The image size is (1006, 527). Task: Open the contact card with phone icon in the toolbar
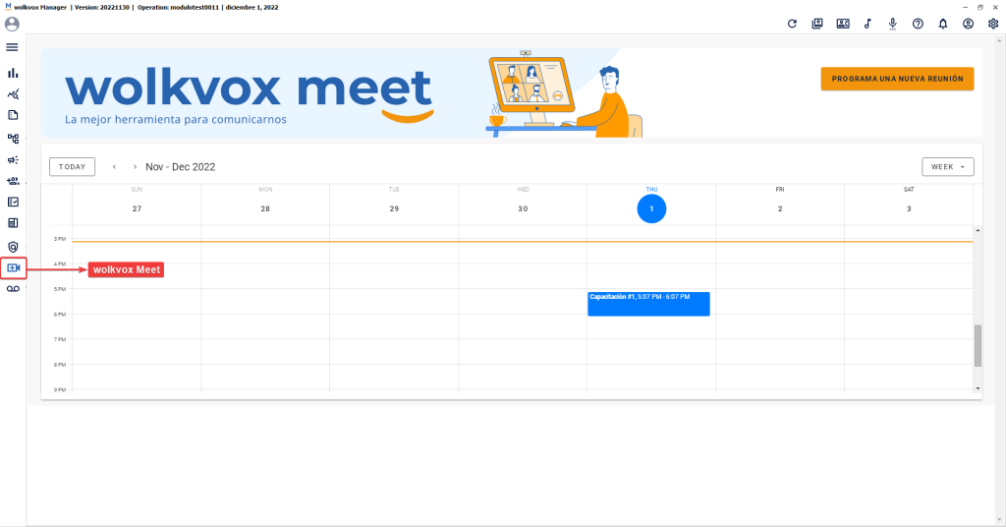coord(843,24)
